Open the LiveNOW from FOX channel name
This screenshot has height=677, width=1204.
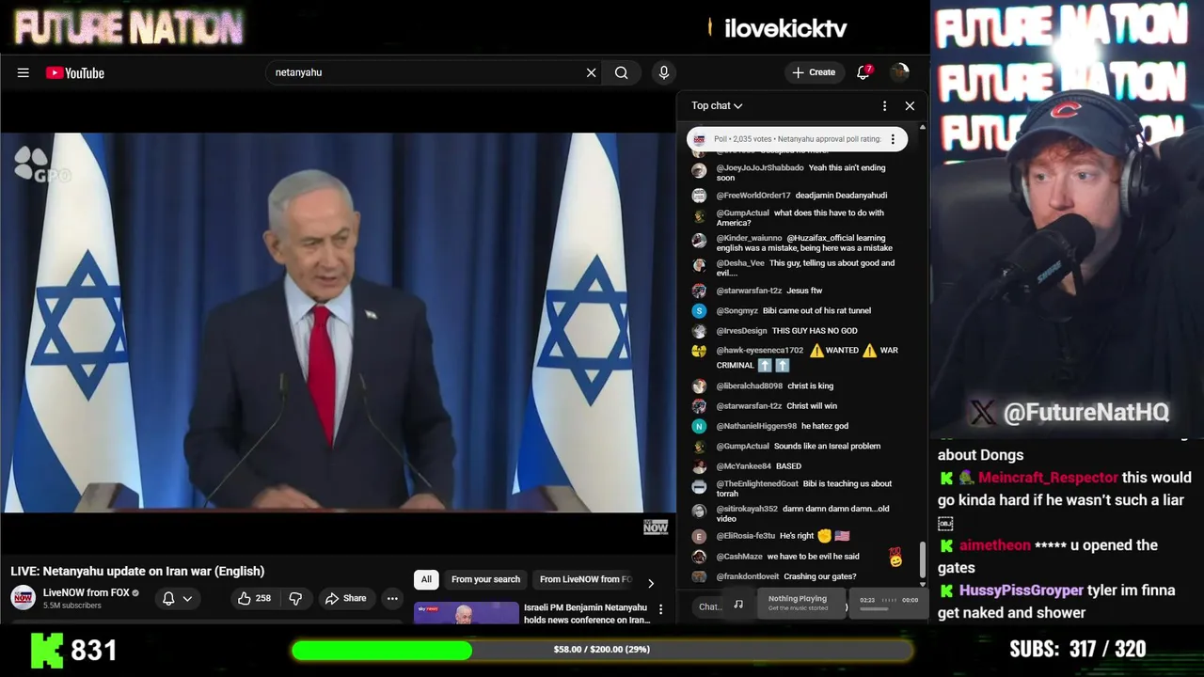[87, 592]
